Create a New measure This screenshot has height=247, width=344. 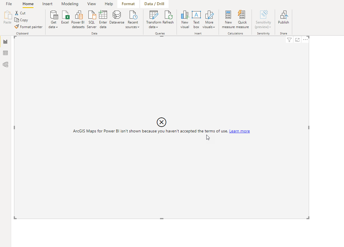click(x=228, y=19)
